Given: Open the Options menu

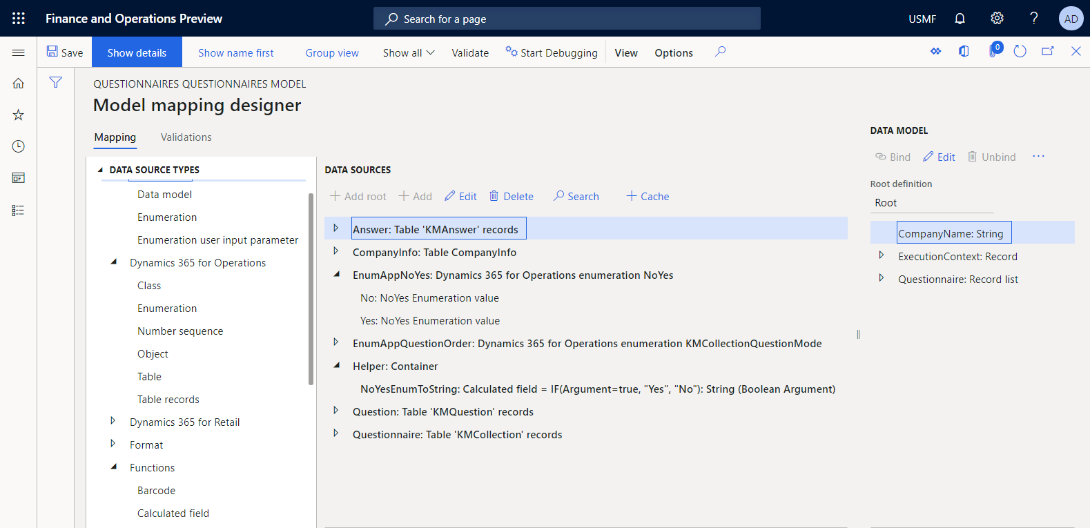Looking at the screenshot, I should pos(674,52).
